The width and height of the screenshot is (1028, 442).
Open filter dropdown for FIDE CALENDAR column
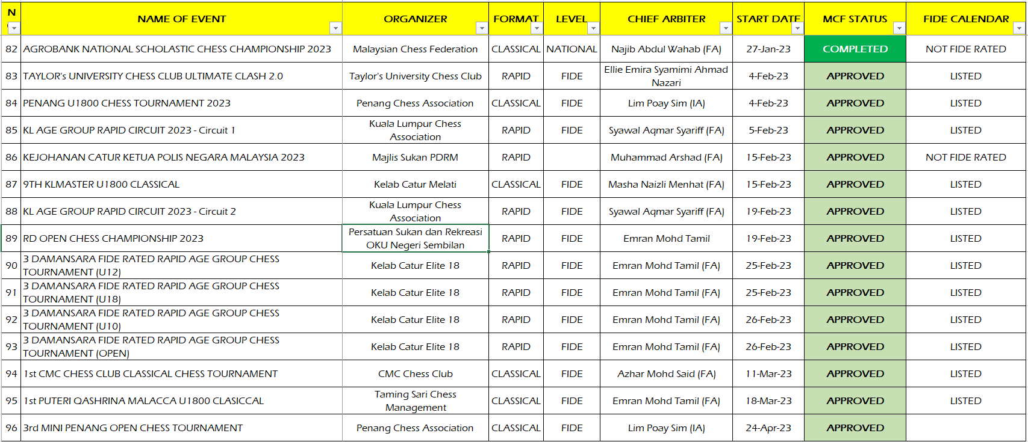click(1019, 28)
